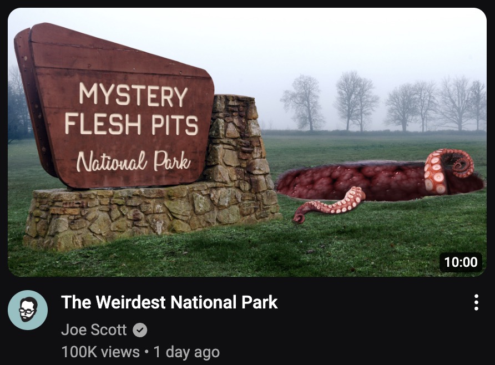Click the 100K views text

coord(100,352)
